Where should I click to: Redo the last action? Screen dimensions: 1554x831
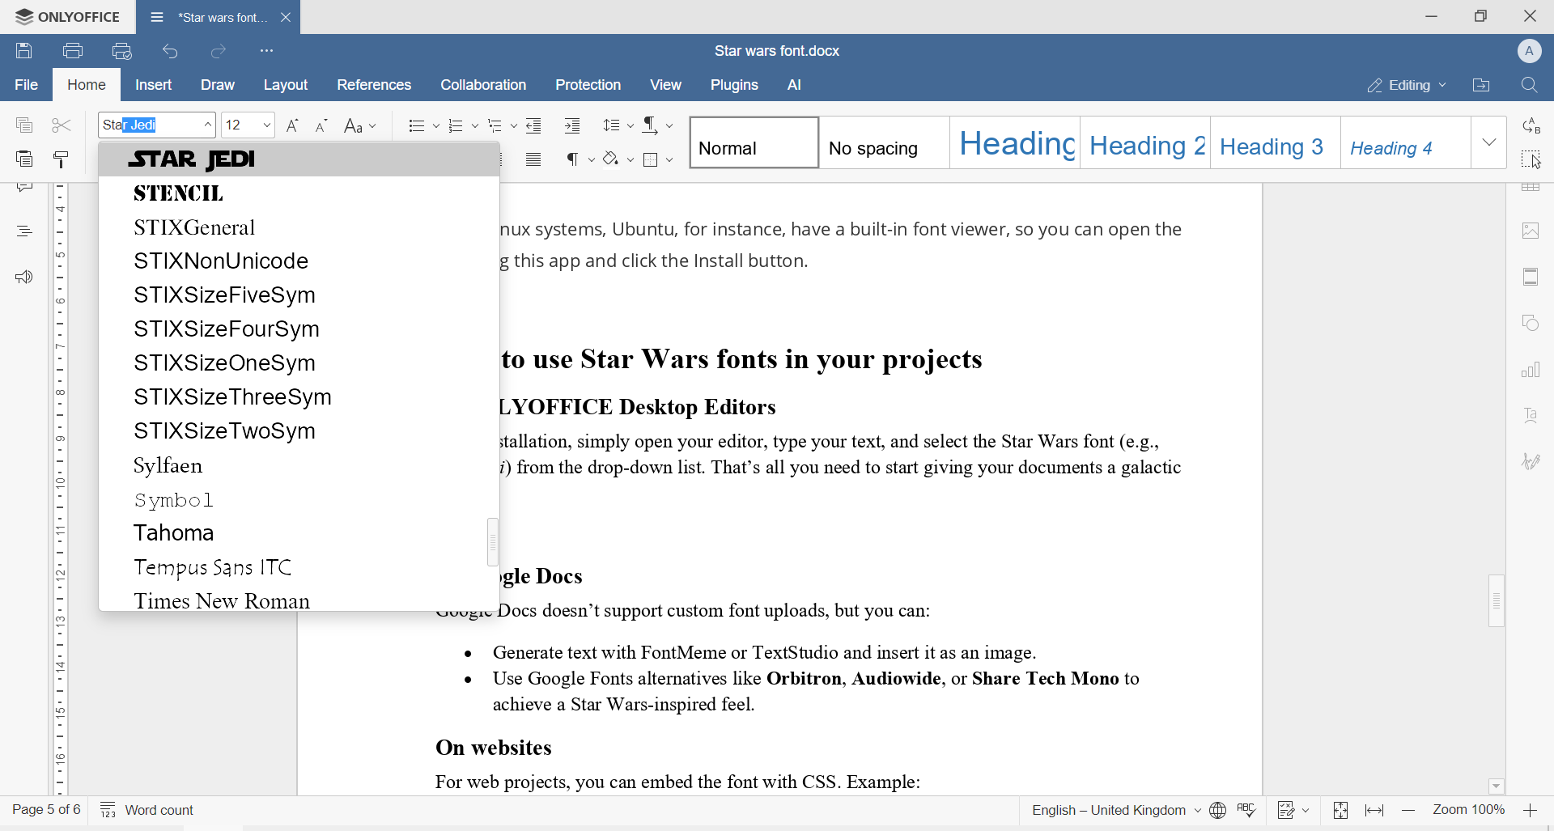click(219, 51)
